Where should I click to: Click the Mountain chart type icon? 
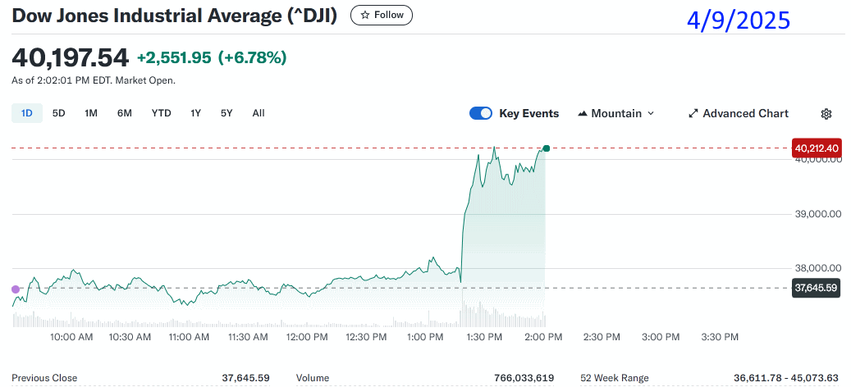coord(583,114)
